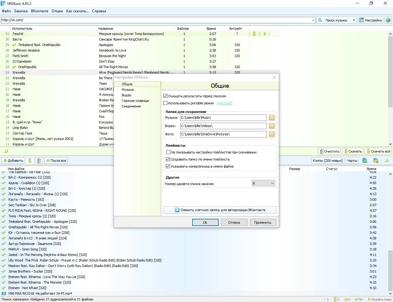
Task: Click the Поиск музыки magnifier search button
Action: point(334,20)
